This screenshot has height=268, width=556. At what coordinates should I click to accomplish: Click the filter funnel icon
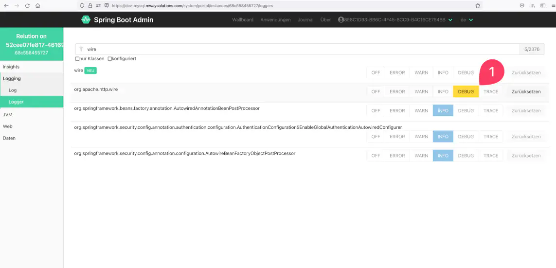tap(81, 49)
